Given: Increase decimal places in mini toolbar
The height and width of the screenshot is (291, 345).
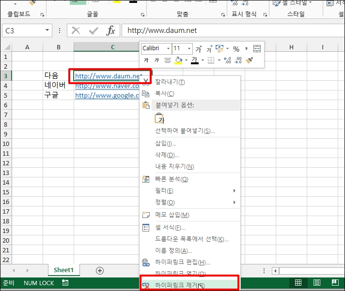Looking at the screenshot, I should click(x=227, y=60).
